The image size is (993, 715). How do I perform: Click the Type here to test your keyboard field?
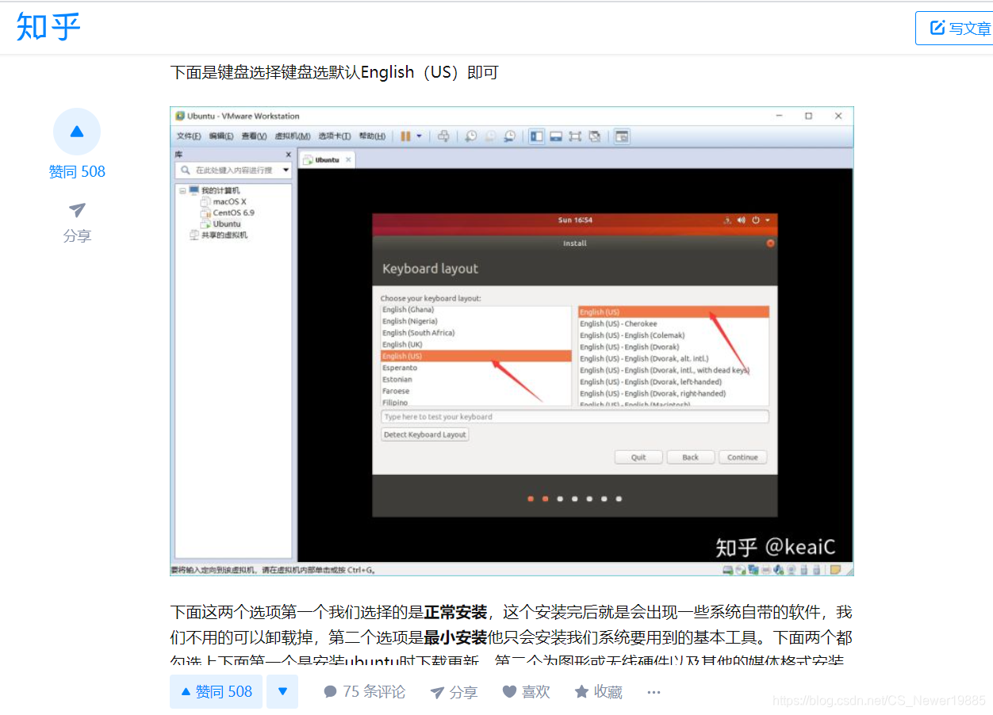click(x=575, y=417)
